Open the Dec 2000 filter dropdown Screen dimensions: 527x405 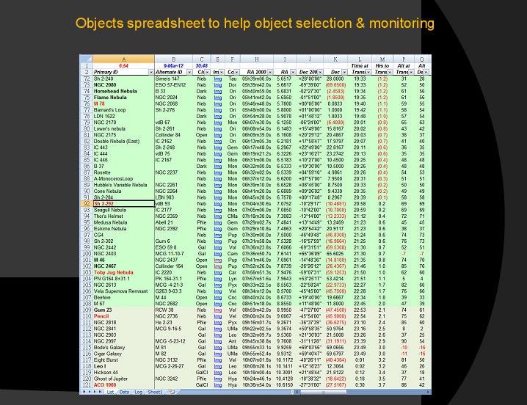point(320,72)
